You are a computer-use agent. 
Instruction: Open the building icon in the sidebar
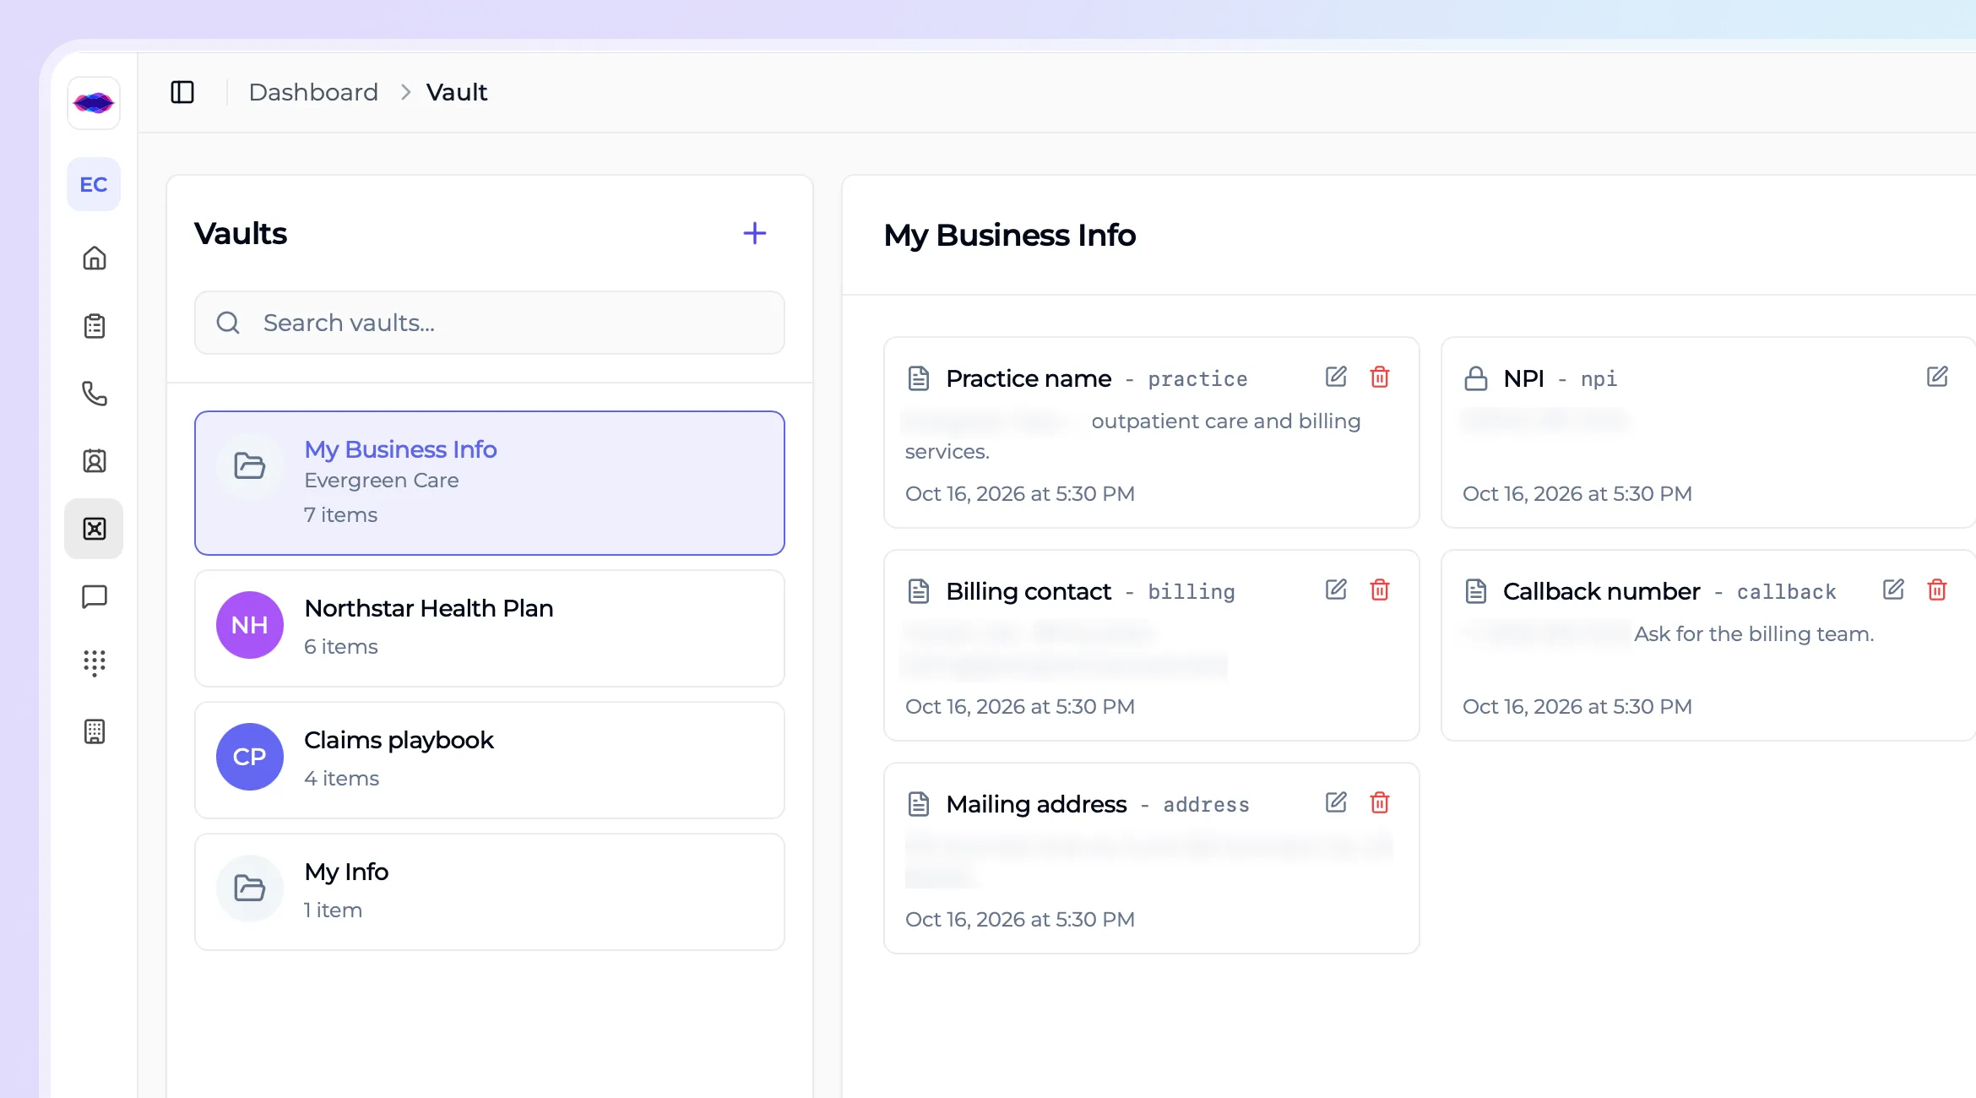[94, 731]
